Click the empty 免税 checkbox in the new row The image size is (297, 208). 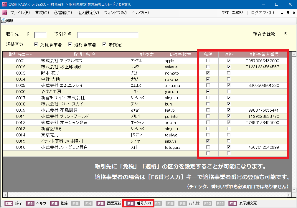(208, 153)
